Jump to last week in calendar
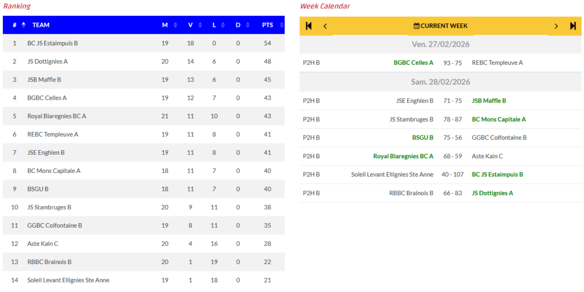 coord(573,26)
